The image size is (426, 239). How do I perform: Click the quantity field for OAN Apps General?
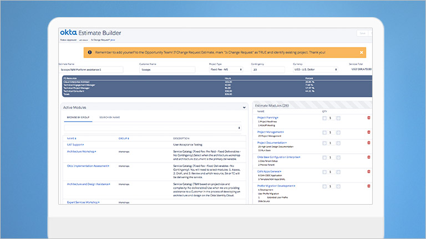coord(331,172)
